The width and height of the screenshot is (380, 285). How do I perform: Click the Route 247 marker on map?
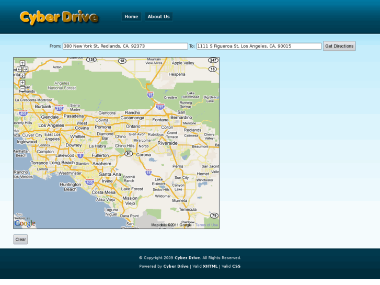pos(213,60)
